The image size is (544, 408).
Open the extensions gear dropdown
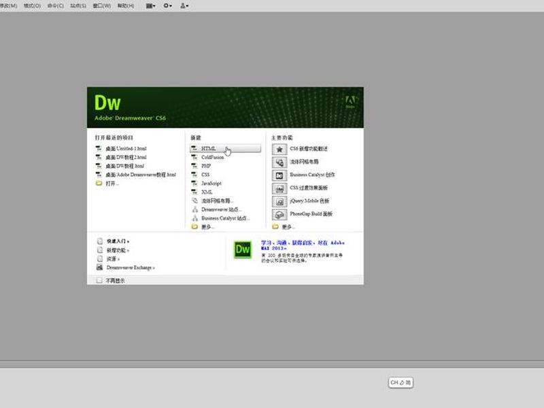167,6
